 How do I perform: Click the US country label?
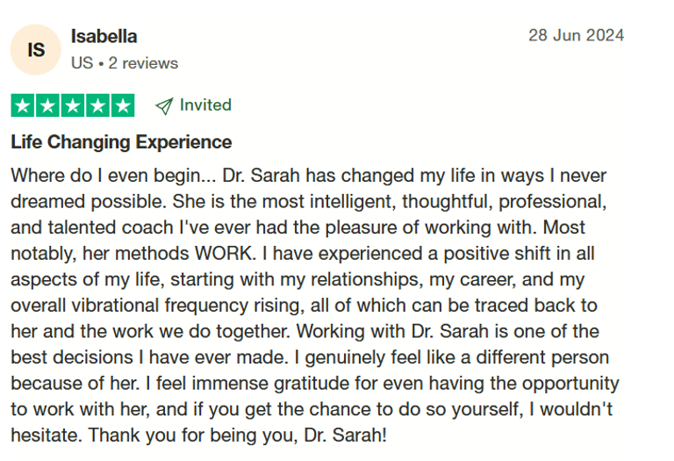[x=82, y=63]
